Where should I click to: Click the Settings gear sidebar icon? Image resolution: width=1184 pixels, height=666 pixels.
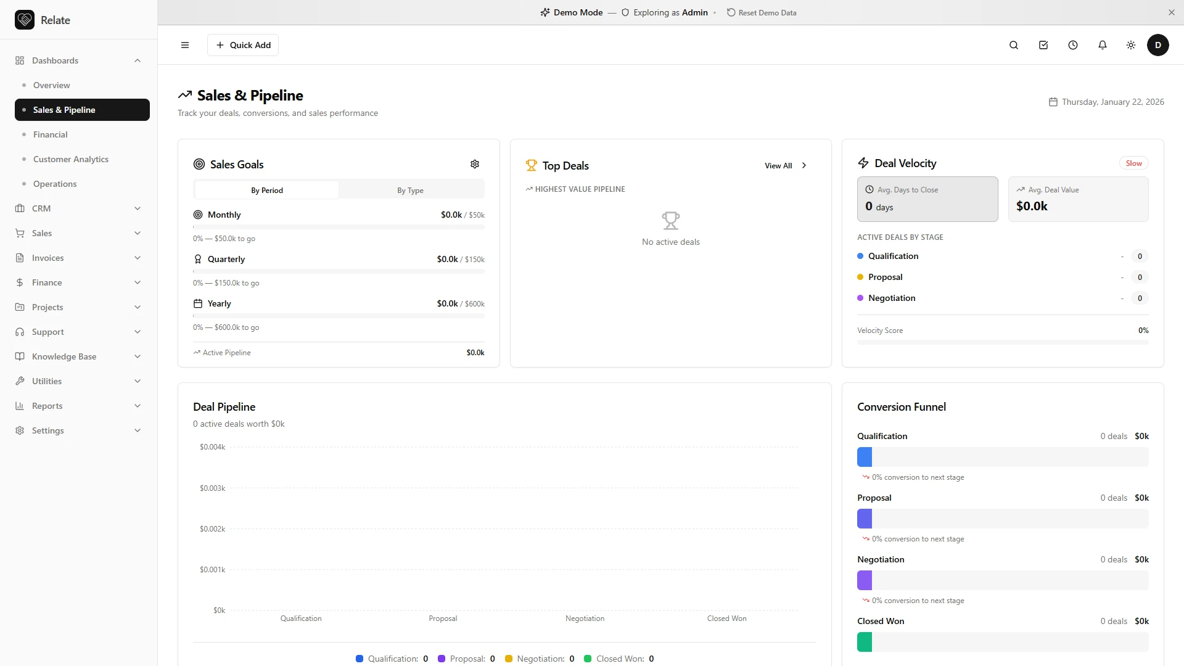20,430
